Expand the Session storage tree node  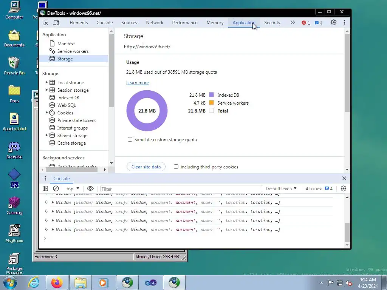tap(46, 90)
